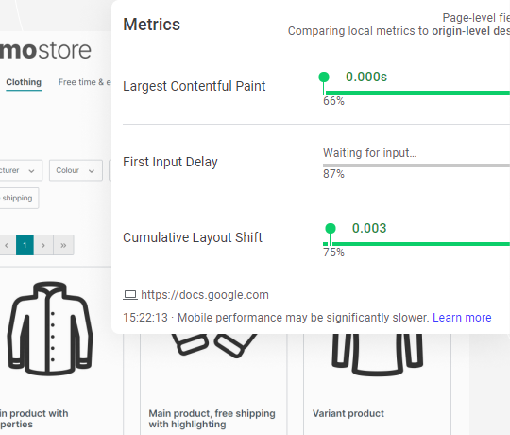Click the Metrics heading
The width and height of the screenshot is (510, 435).
151,25
